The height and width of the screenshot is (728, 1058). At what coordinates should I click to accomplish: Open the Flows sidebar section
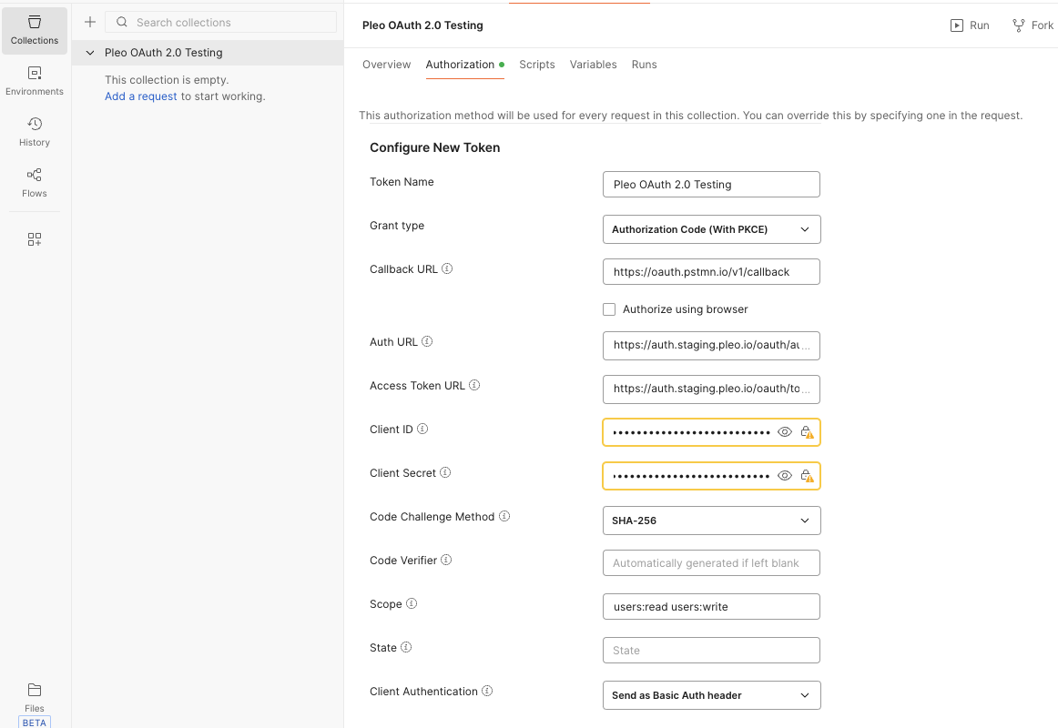coord(35,183)
